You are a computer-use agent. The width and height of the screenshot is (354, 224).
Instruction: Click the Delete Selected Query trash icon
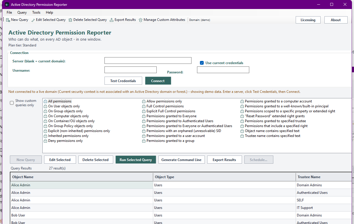tap(71, 20)
